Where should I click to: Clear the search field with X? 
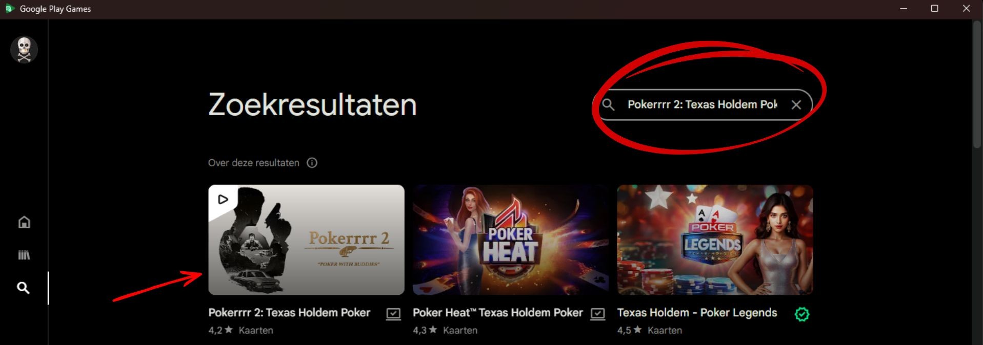[x=796, y=105]
